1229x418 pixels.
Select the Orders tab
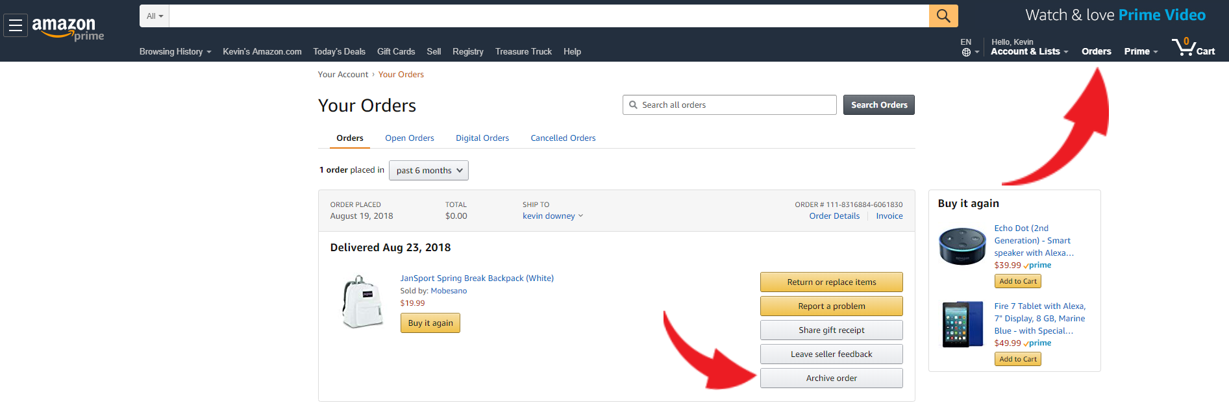[350, 138]
